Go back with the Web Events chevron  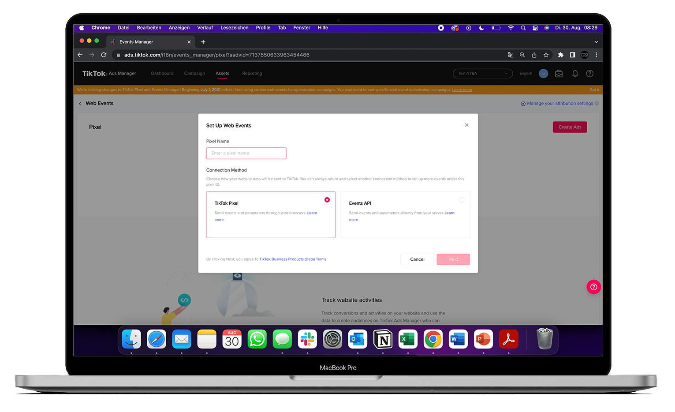(80, 104)
